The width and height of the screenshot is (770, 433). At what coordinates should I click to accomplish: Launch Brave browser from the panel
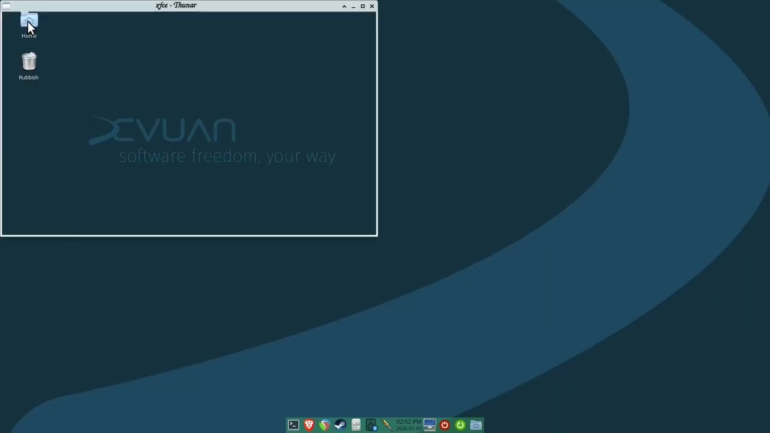pyautogui.click(x=309, y=425)
